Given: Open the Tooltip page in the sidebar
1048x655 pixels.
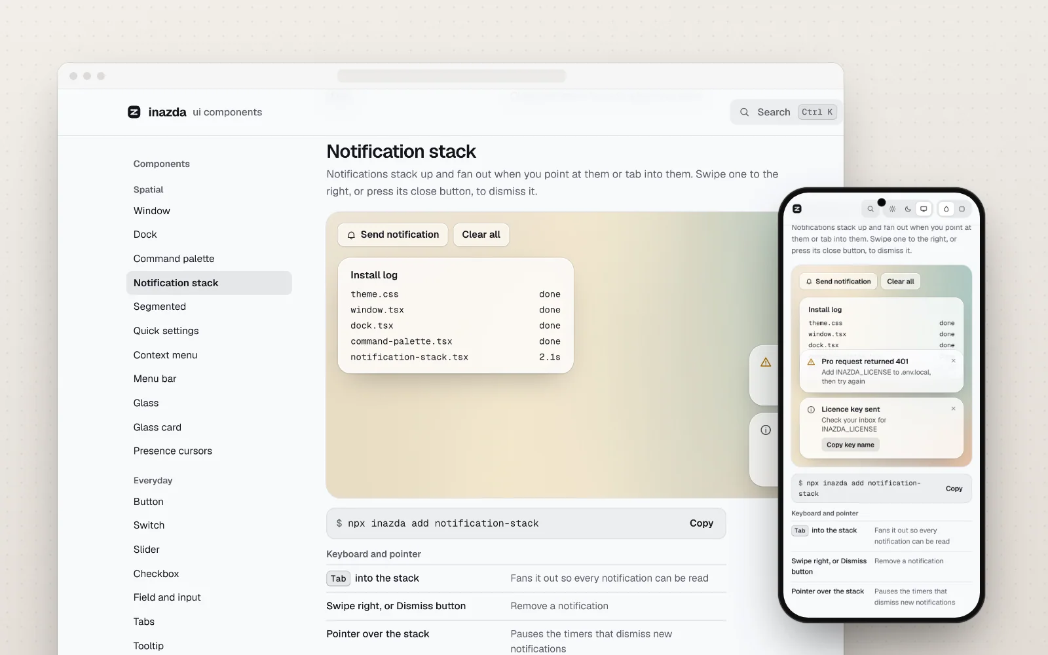Looking at the screenshot, I should pos(209,646).
